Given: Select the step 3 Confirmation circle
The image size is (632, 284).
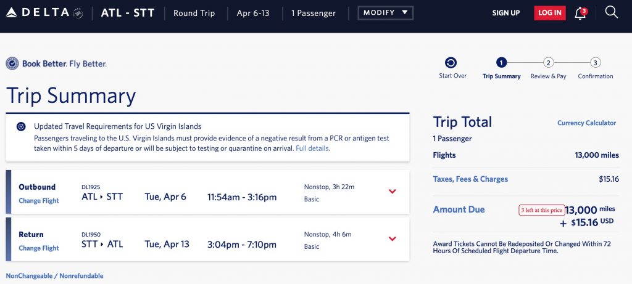Looking at the screenshot, I should point(595,63).
